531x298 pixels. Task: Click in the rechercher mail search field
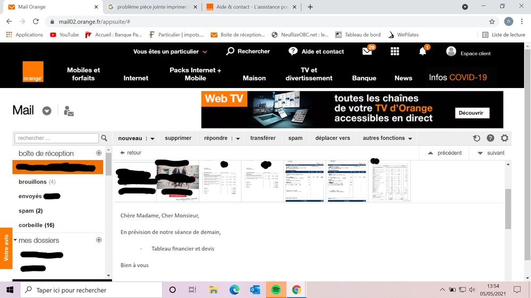(56, 138)
